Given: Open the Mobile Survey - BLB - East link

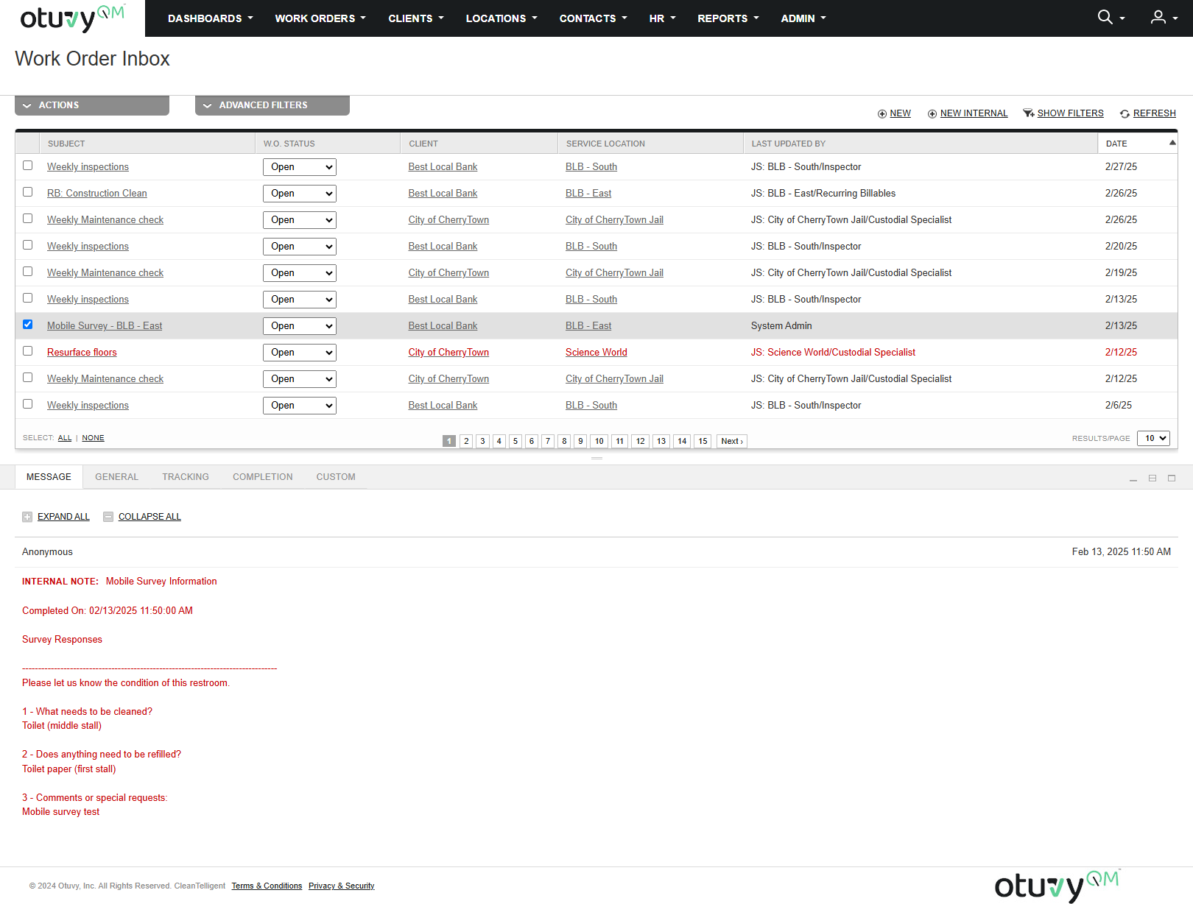Looking at the screenshot, I should tap(105, 326).
